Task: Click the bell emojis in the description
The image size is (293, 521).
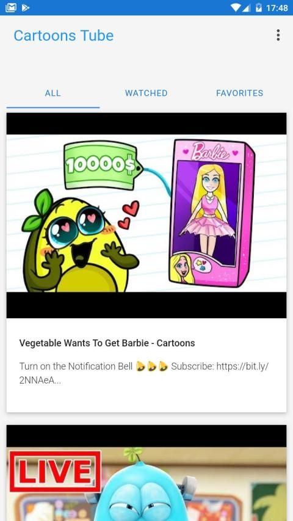Action: click(x=152, y=366)
